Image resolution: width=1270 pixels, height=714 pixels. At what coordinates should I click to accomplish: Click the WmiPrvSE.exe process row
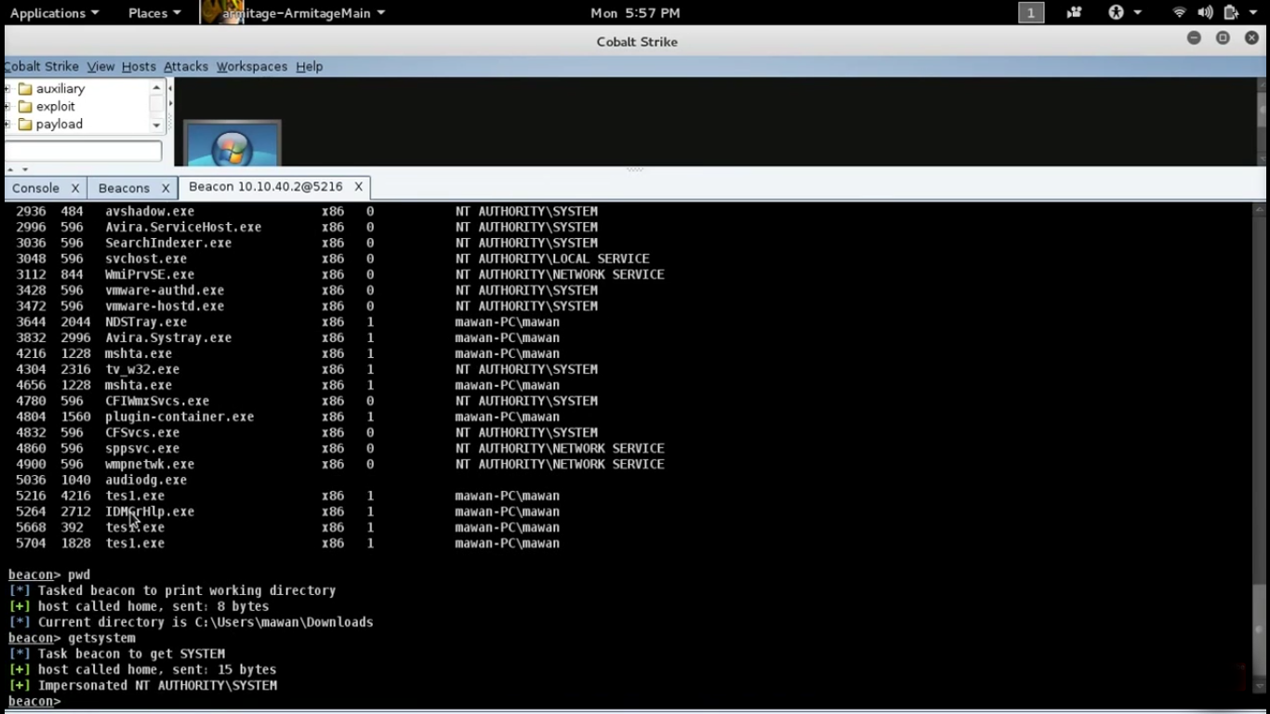[x=340, y=274]
